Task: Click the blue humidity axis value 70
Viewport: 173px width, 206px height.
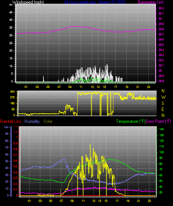Action: coord(7,147)
